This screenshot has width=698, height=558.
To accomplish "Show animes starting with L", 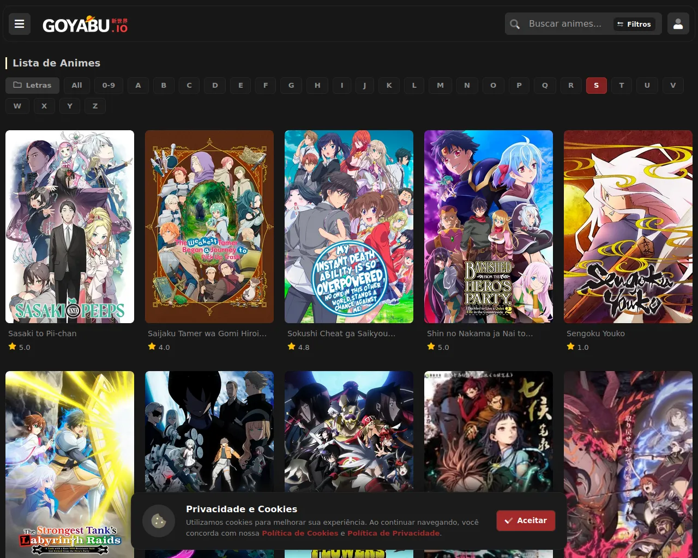I will (414, 85).
